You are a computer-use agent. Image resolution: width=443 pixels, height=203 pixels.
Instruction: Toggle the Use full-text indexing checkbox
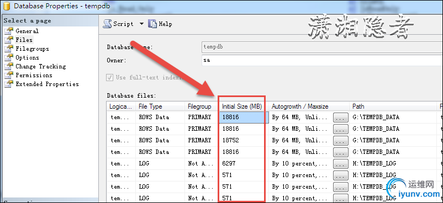pos(109,77)
